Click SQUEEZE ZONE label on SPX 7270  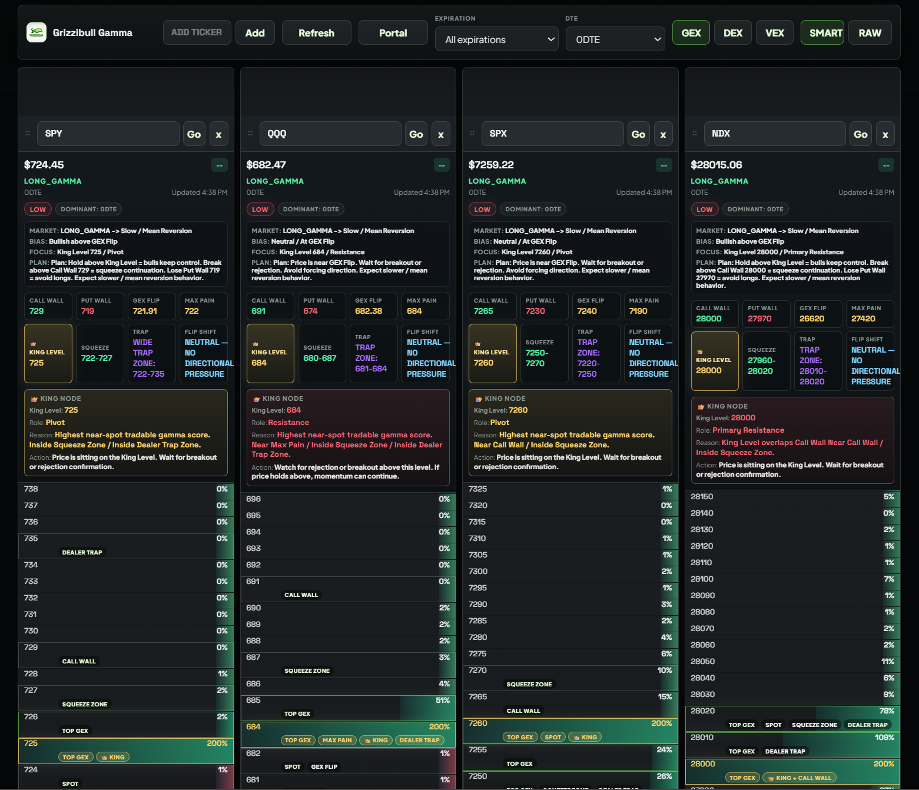[529, 685]
